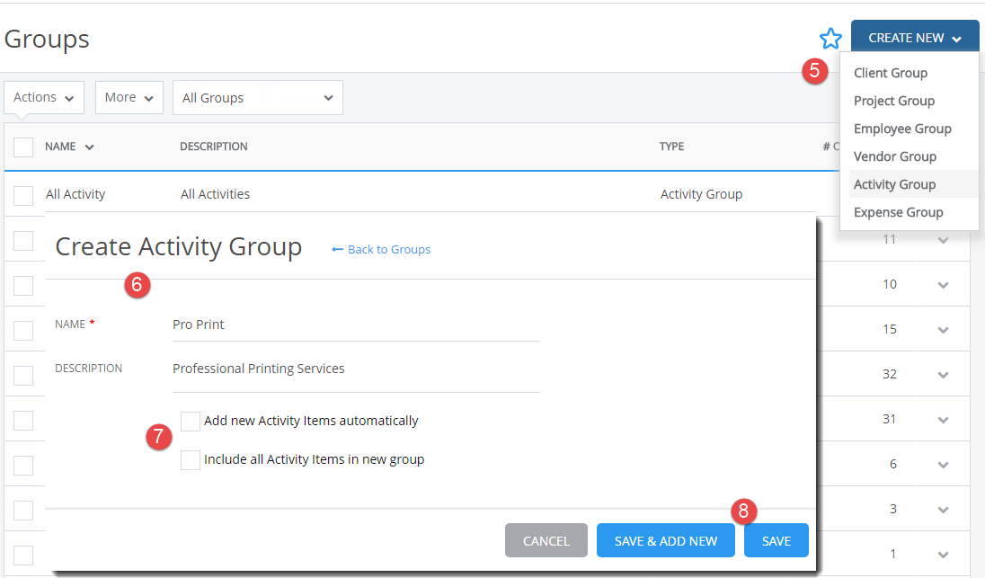
Task: Choose Project Group from the Create New menu
Action: coord(894,101)
